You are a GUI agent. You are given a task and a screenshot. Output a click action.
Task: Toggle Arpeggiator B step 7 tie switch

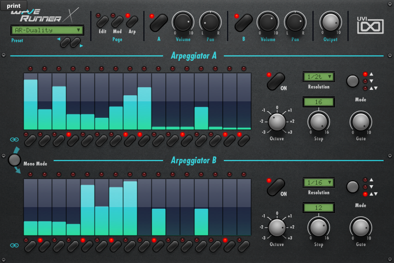(116, 246)
